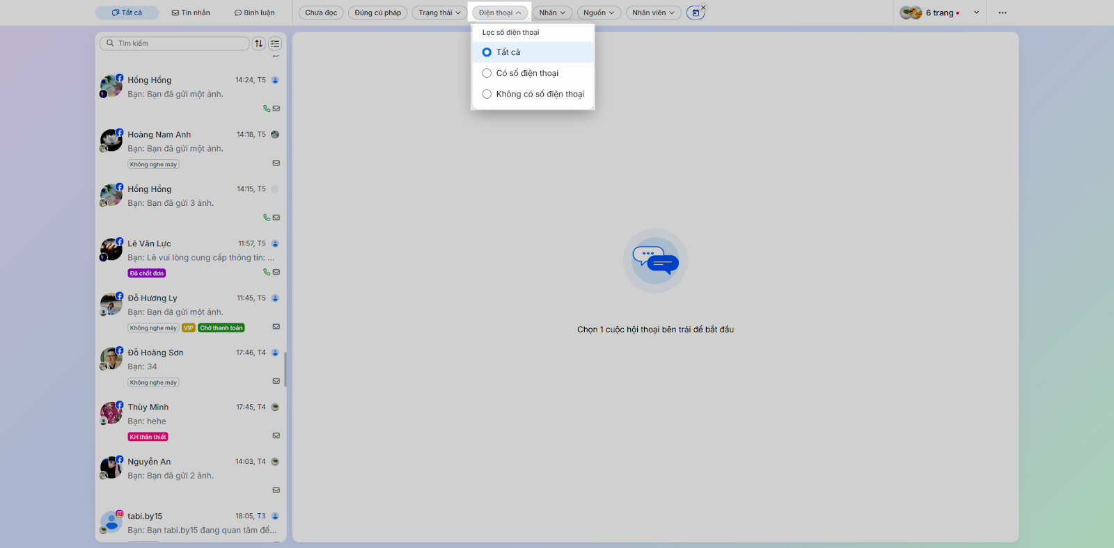Click the stacked page avatars beside '6 trang'
The height and width of the screenshot is (548, 1114).
[911, 13]
